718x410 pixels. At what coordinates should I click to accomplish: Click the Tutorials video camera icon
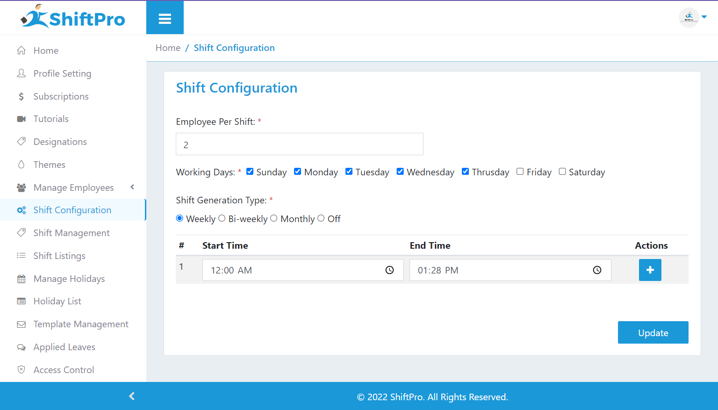[x=22, y=119]
